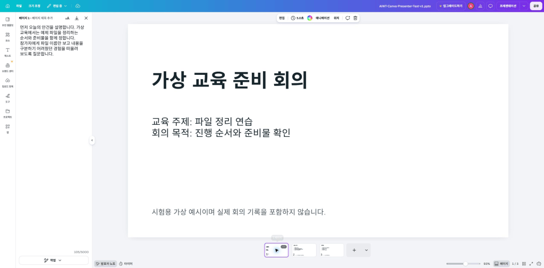Screen dimensions: 544x268
Task: Change notes text size with AA icon
Action: coord(67,18)
